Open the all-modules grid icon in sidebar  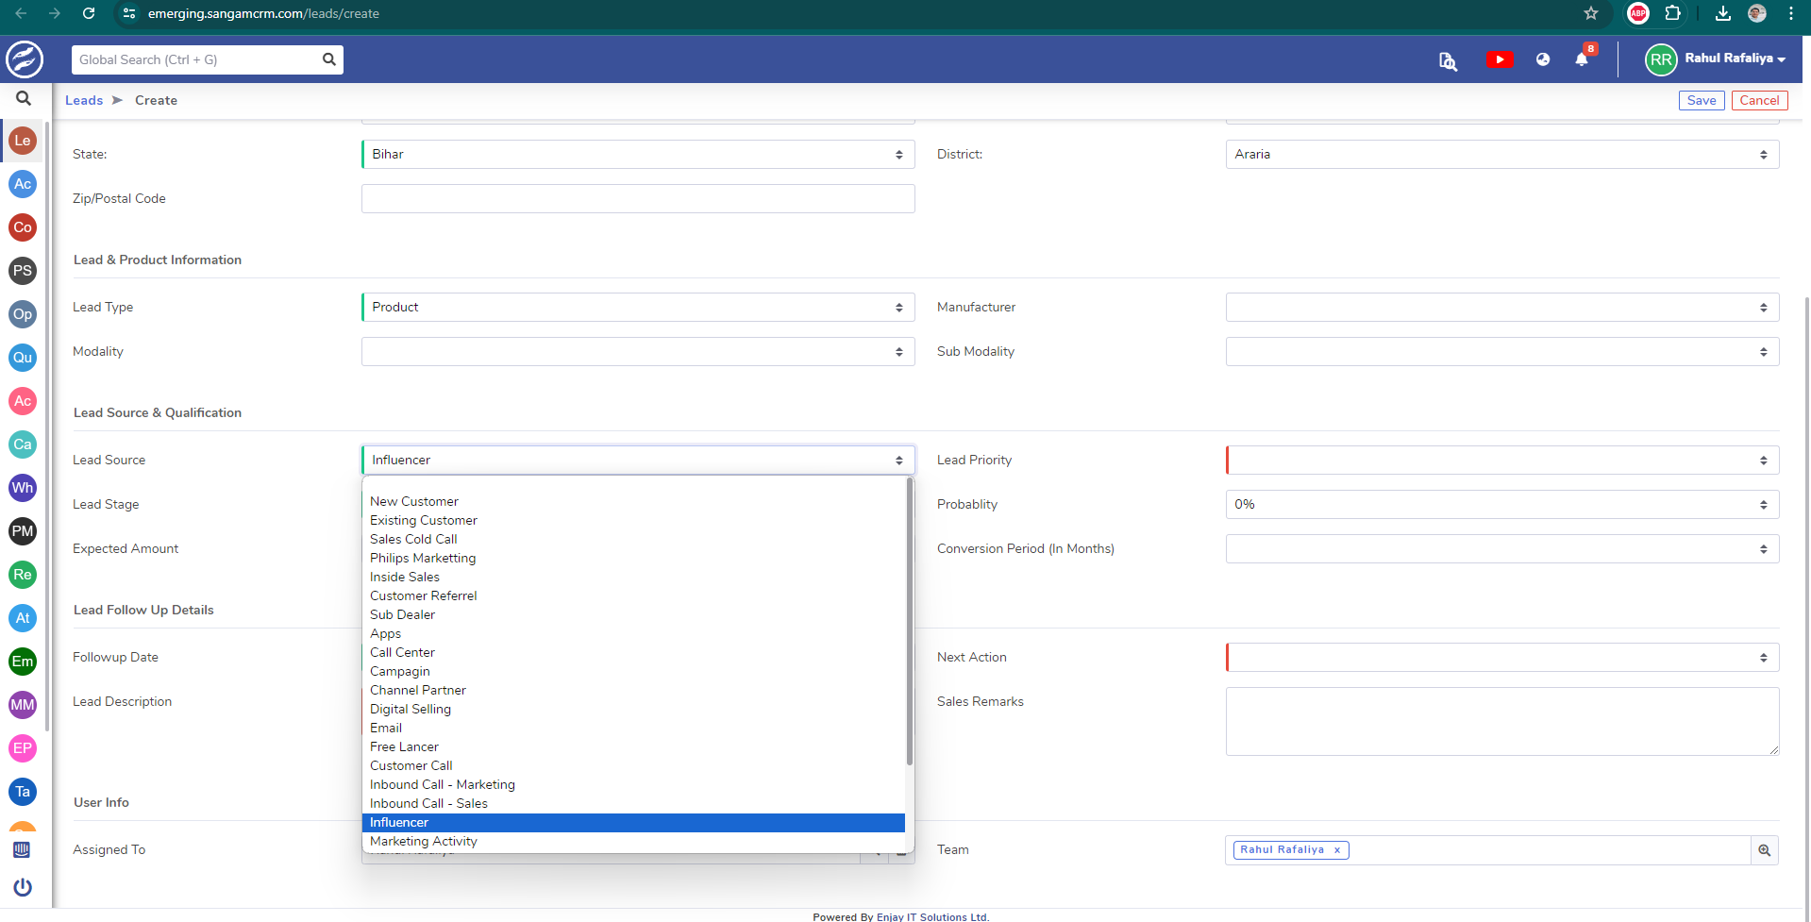pos(22,849)
